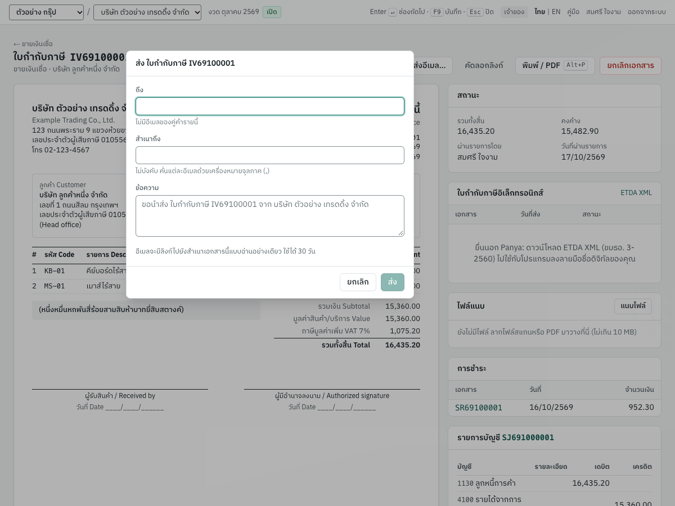Go back via ← ขายเงินเชื่อ link
This screenshot has height=506, width=675.
point(33,44)
